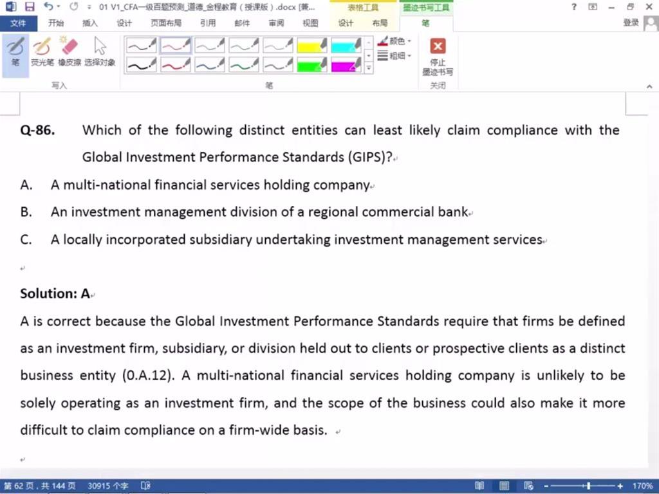Open the References (引用) ribbon tab
The width and height of the screenshot is (659, 494).
tap(208, 23)
